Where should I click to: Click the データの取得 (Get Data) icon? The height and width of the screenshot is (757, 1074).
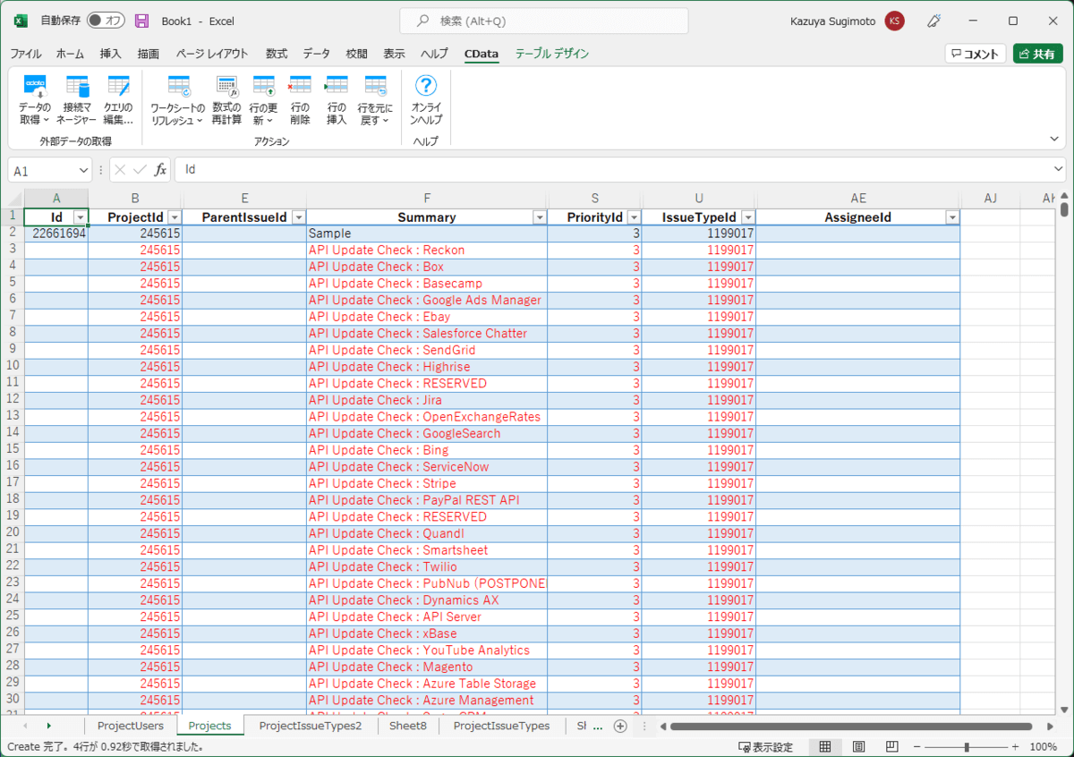coord(35,89)
